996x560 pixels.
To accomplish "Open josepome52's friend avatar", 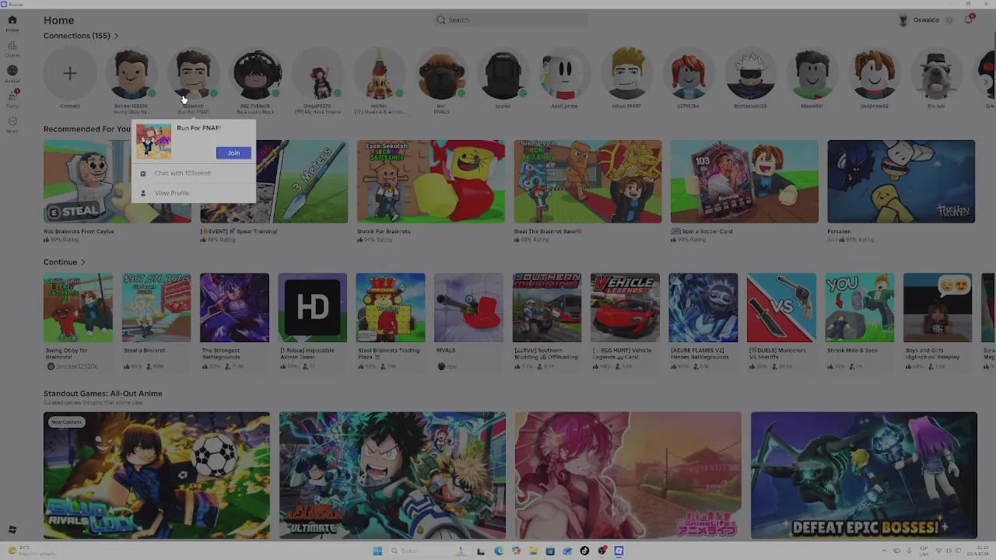I will coord(874,74).
